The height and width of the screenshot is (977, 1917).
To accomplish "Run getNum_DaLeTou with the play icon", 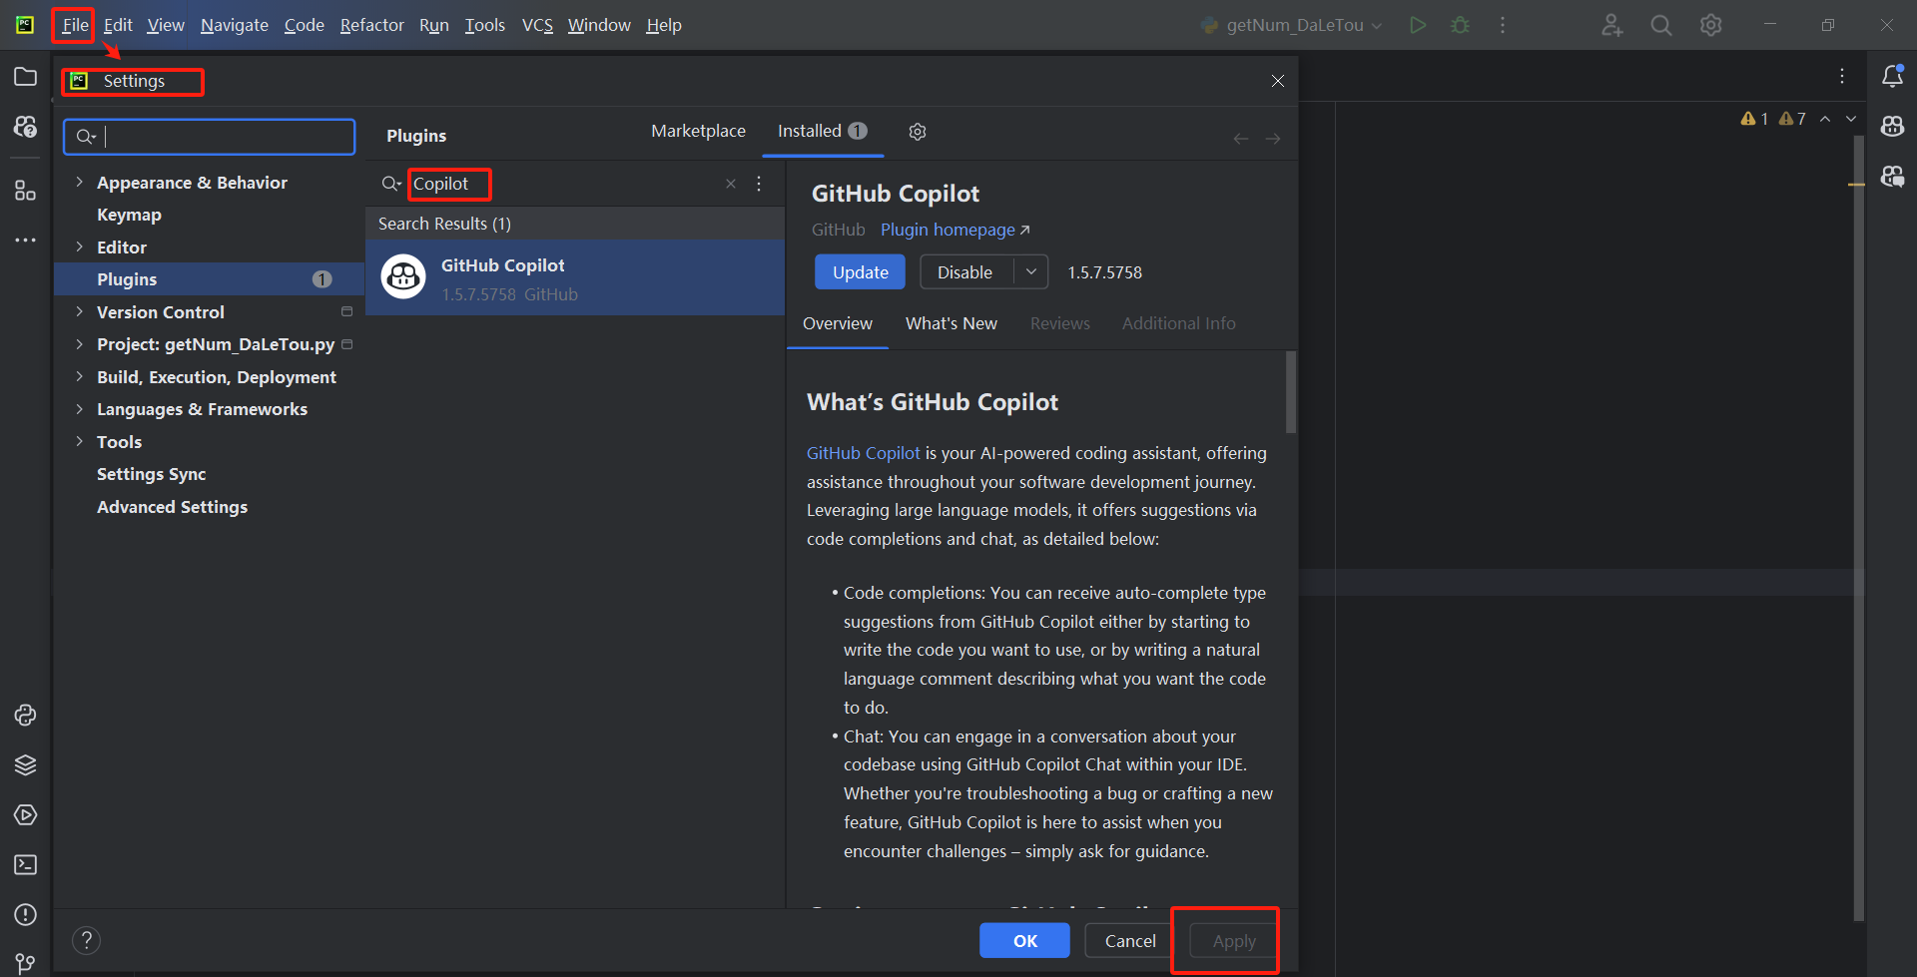I will point(1418,25).
